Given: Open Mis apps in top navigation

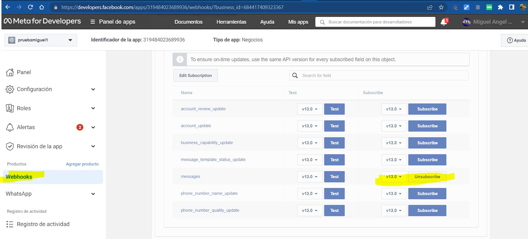Looking at the screenshot, I should tap(298, 22).
